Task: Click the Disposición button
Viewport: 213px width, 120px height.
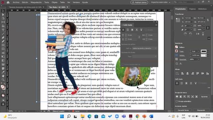Action: click(x=201, y=110)
